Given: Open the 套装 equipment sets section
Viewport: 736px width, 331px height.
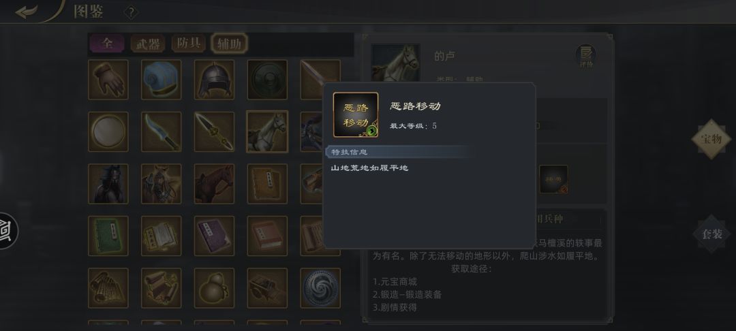Looking at the screenshot, I should (711, 234).
